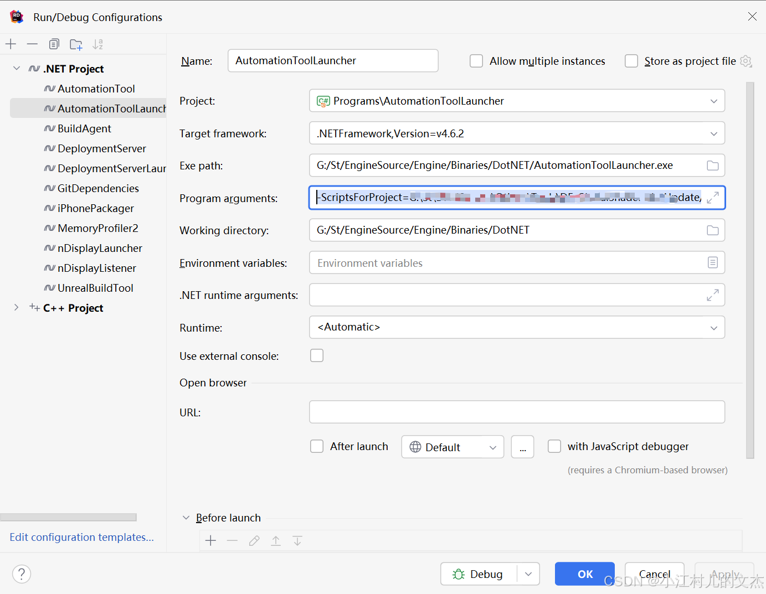Remove the selected Before launch task
Image resolution: width=766 pixels, height=594 pixels.
tap(232, 541)
